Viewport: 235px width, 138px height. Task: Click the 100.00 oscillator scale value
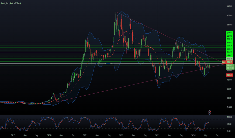coord(229,117)
